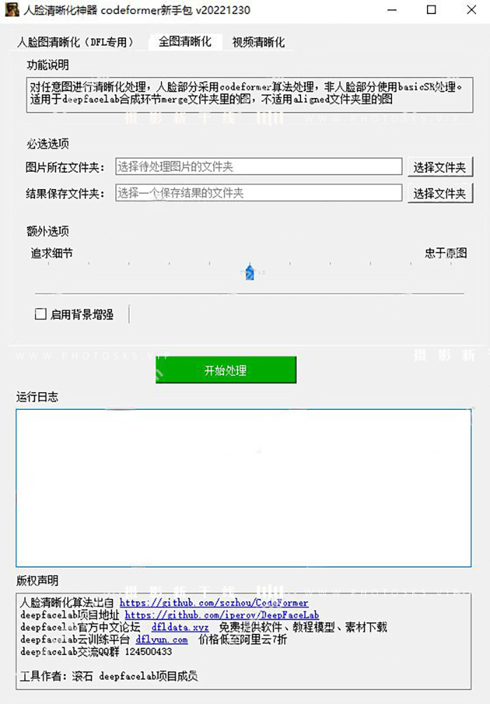
Task: Open the dflyun.com cloud training link
Action: [162, 640]
